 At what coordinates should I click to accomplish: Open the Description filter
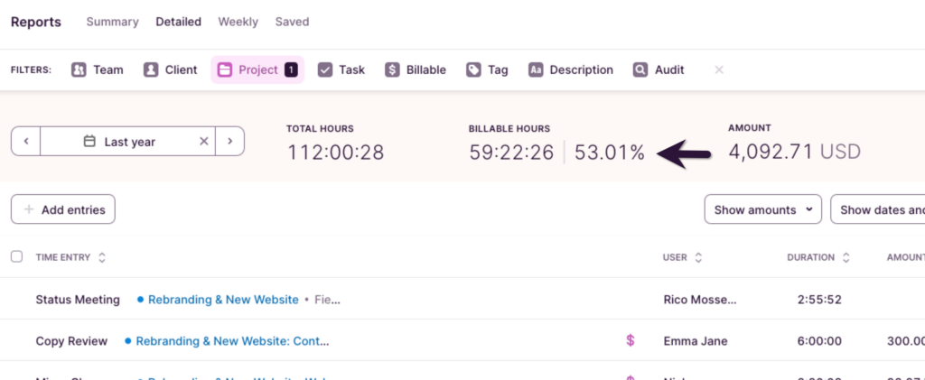[x=570, y=70]
